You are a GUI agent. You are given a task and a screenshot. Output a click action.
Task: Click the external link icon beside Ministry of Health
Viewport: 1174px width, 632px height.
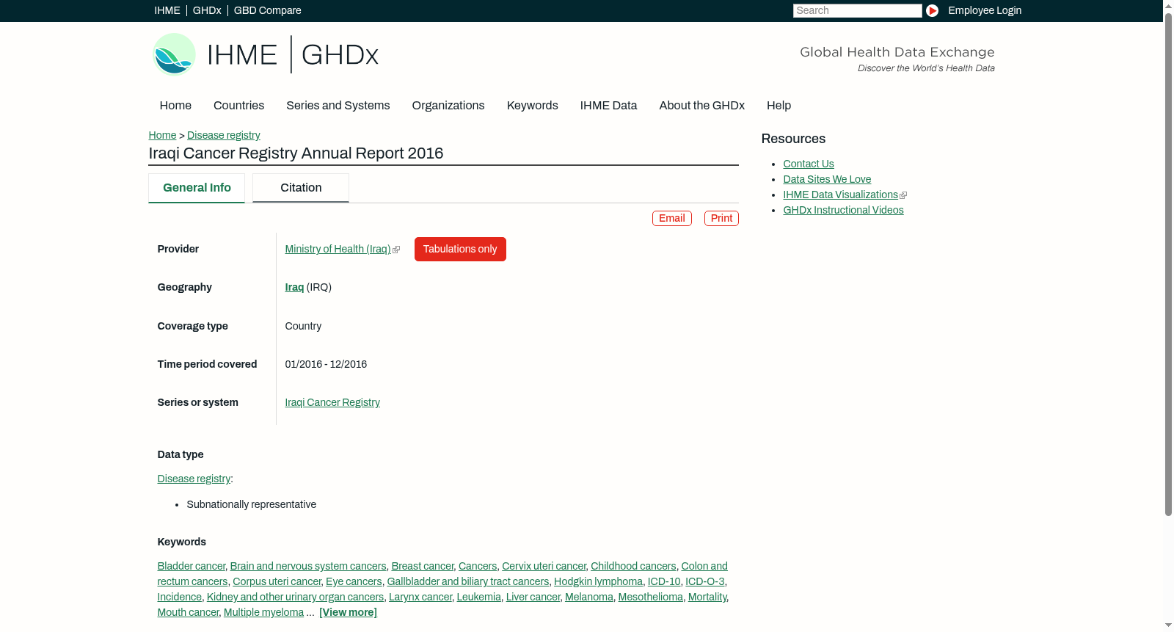(396, 250)
